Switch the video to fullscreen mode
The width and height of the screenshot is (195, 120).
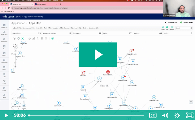[190, 115]
